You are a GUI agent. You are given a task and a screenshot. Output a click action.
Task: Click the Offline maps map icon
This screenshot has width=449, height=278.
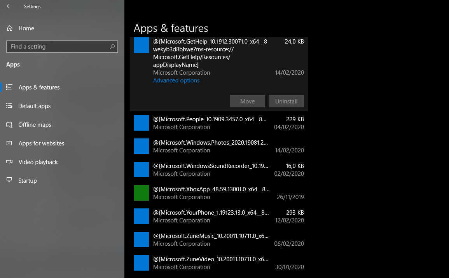point(9,124)
